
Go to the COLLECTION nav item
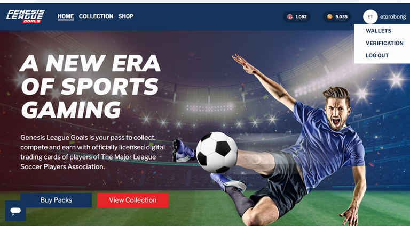coord(96,16)
